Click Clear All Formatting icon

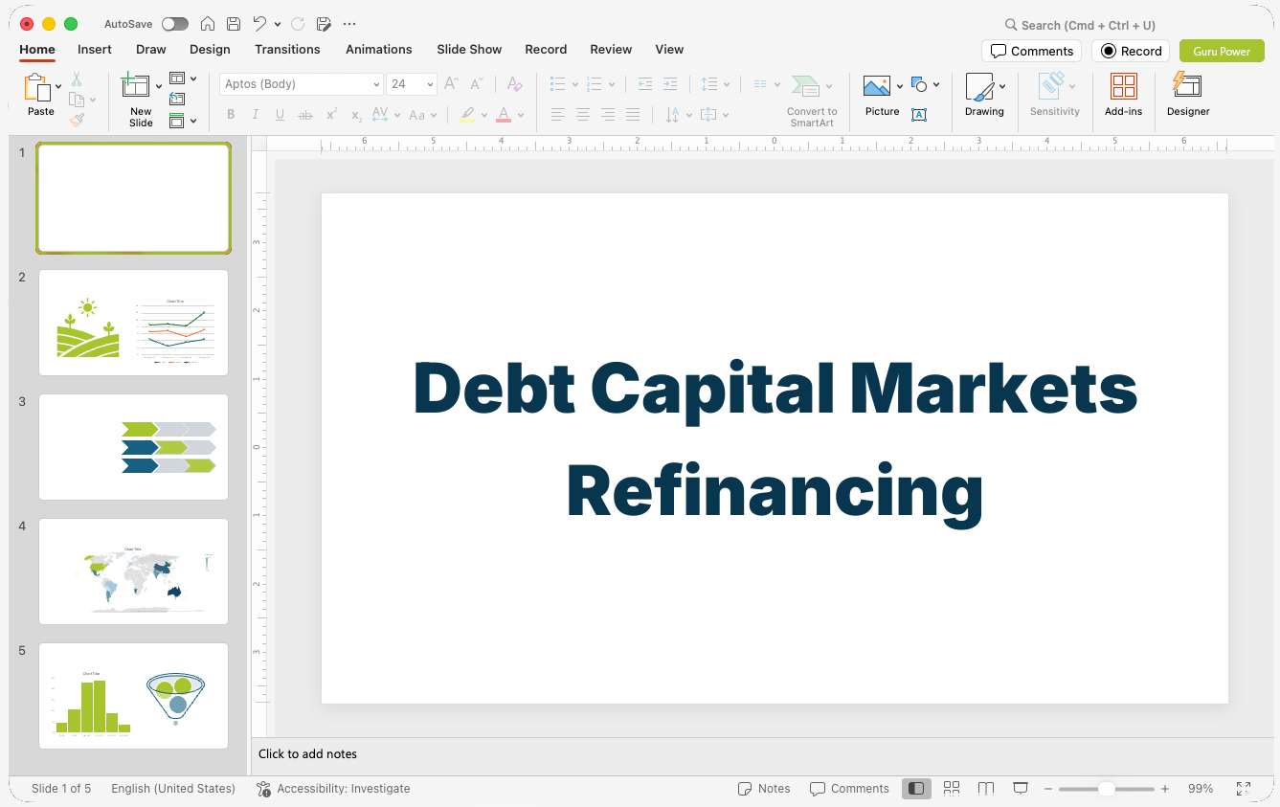point(514,84)
